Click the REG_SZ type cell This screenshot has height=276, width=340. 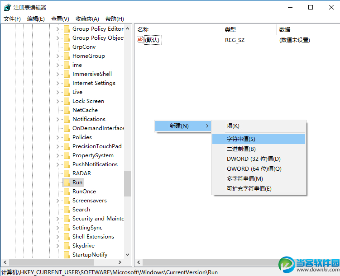235,40
